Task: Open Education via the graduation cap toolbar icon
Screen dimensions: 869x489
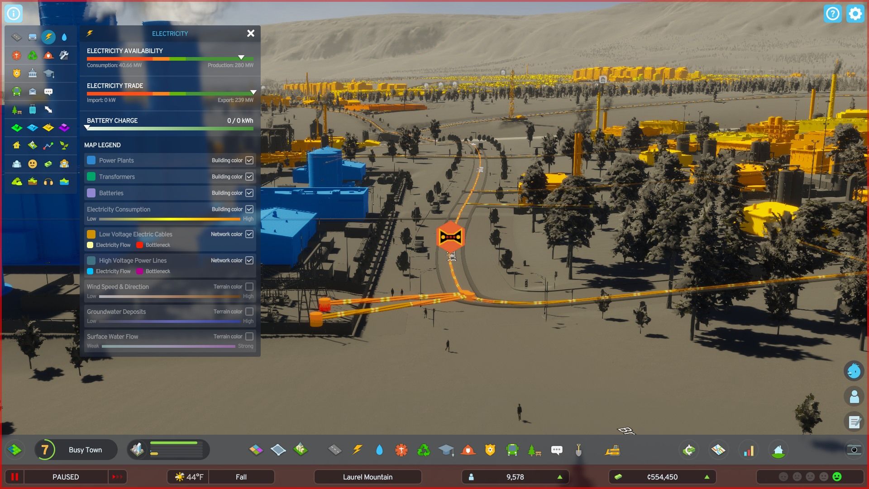Action: 447,450
